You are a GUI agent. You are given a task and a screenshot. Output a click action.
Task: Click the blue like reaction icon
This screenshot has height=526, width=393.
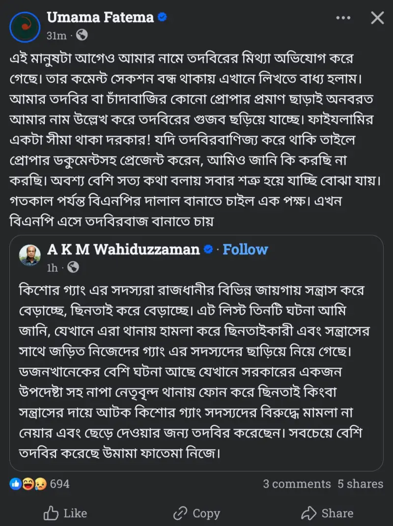[x=15, y=484]
